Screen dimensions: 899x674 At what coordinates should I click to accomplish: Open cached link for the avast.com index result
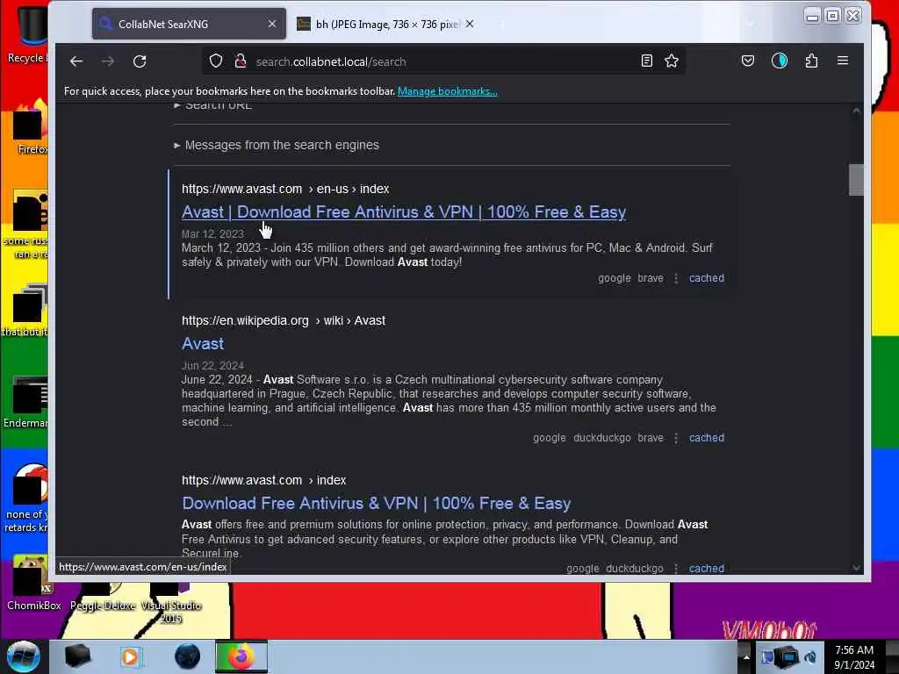707,569
